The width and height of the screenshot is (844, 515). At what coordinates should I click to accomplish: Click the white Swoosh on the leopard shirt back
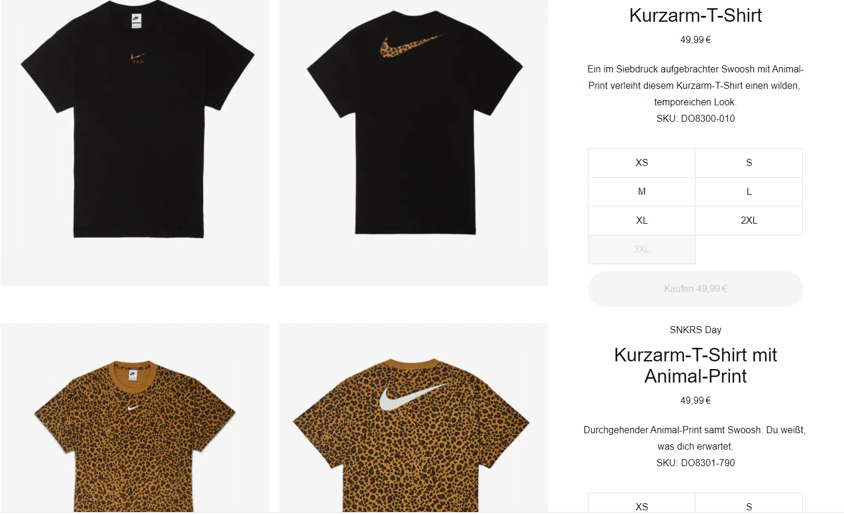[x=411, y=397]
